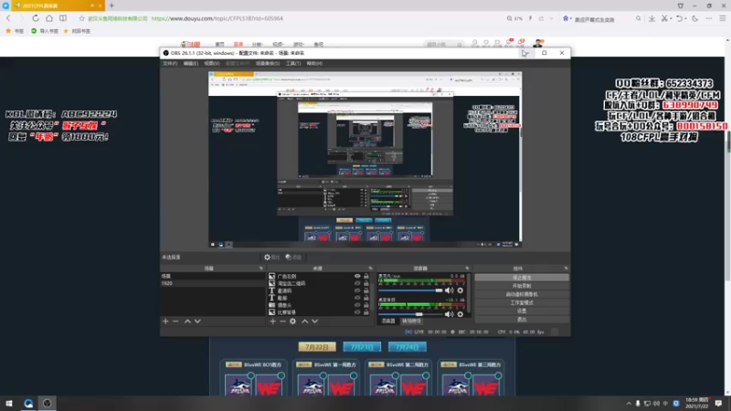Toggle the lock on the 邀请码 source

[x=366, y=290]
